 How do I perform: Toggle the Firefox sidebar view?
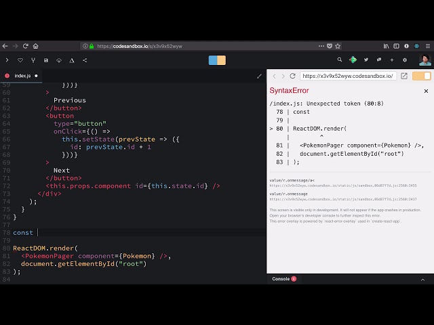tap(396, 46)
